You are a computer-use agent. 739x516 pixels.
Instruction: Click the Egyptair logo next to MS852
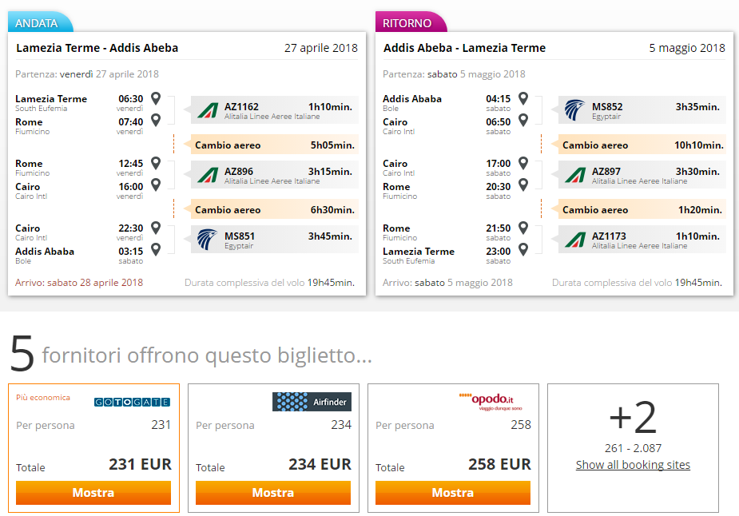point(574,110)
